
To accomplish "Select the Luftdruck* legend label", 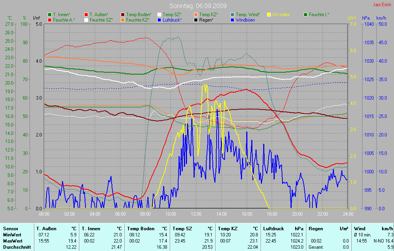I will 172,20.
